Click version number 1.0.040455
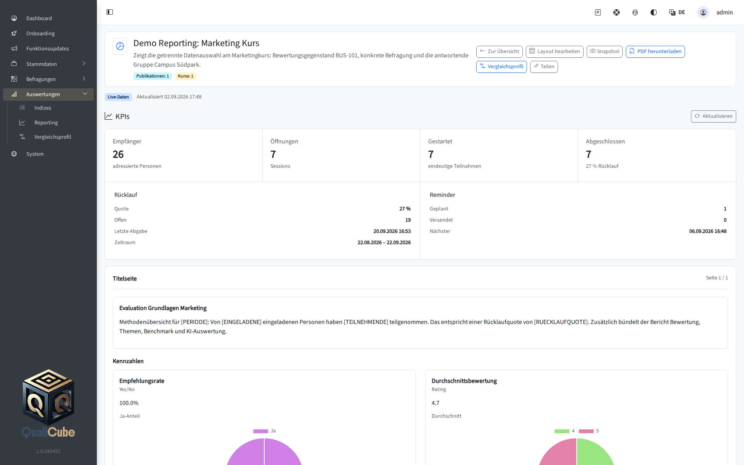Image resolution: width=744 pixels, height=465 pixels. point(48,451)
